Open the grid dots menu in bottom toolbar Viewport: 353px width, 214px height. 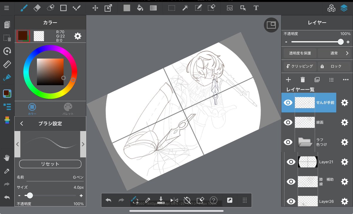[244, 200]
